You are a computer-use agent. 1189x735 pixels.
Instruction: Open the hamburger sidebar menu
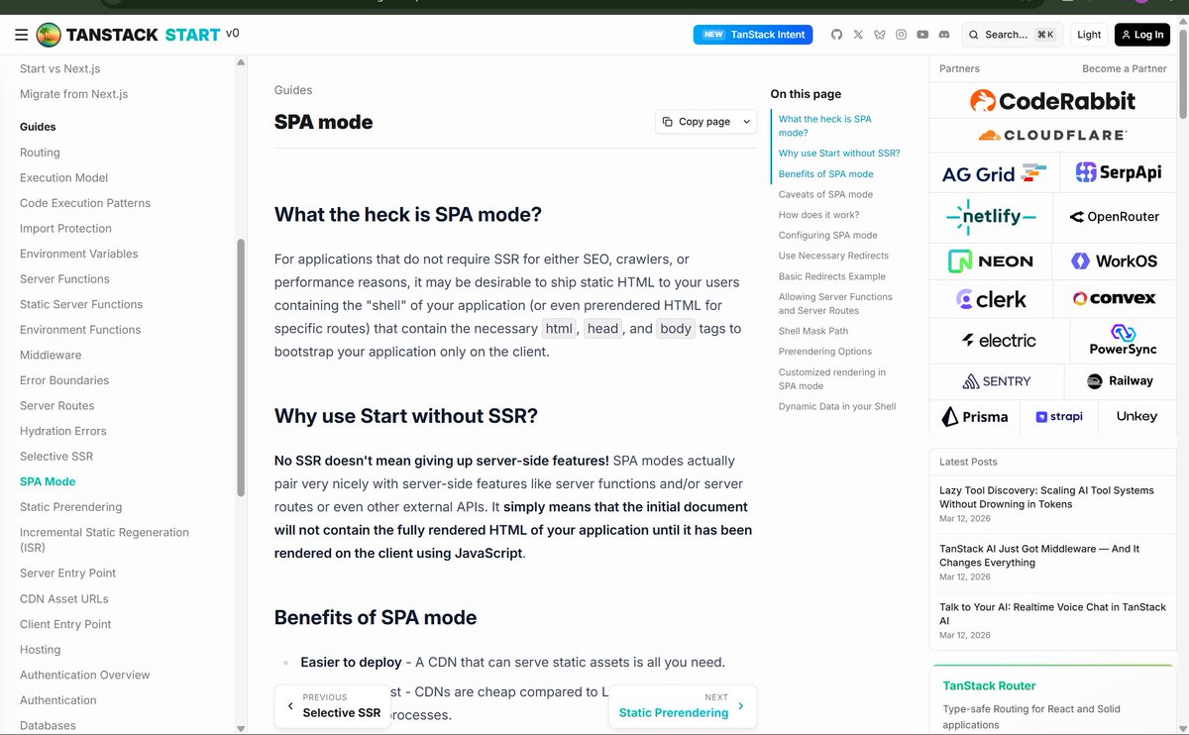point(21,35)
